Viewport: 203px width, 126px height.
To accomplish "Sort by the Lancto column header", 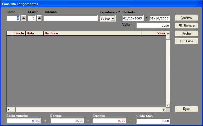I will pyautogui.click(x=19, y=33).
